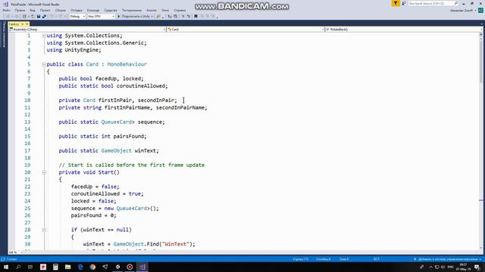Open Google Chrome from the taskbar
The height and width of the screenshot is (272, 485).
click(92, 267)
